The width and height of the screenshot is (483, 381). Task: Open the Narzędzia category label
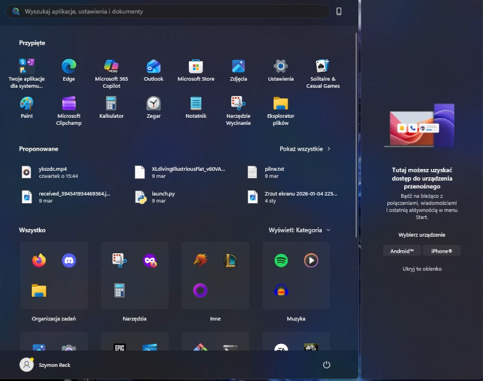135,319
